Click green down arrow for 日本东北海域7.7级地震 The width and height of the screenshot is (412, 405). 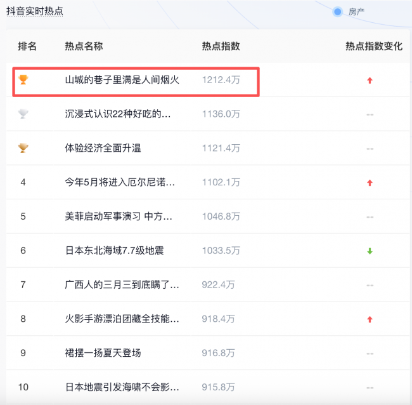pos(370,251)
